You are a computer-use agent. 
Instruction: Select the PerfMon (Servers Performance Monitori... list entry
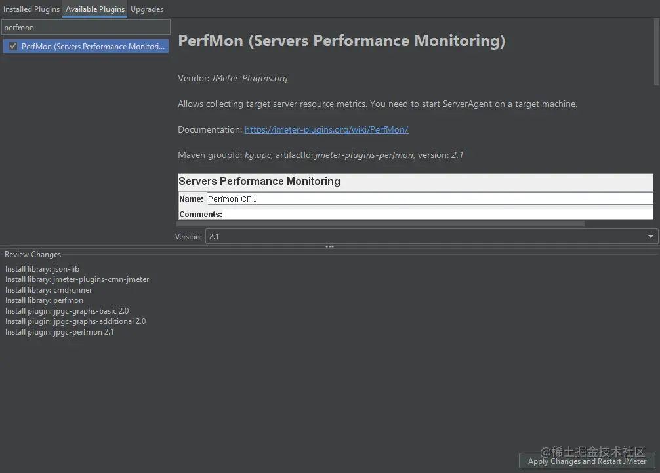(86, 47)
